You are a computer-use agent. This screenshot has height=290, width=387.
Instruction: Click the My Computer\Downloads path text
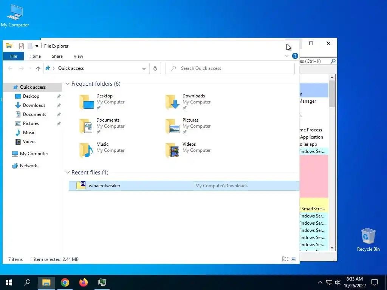221,186
